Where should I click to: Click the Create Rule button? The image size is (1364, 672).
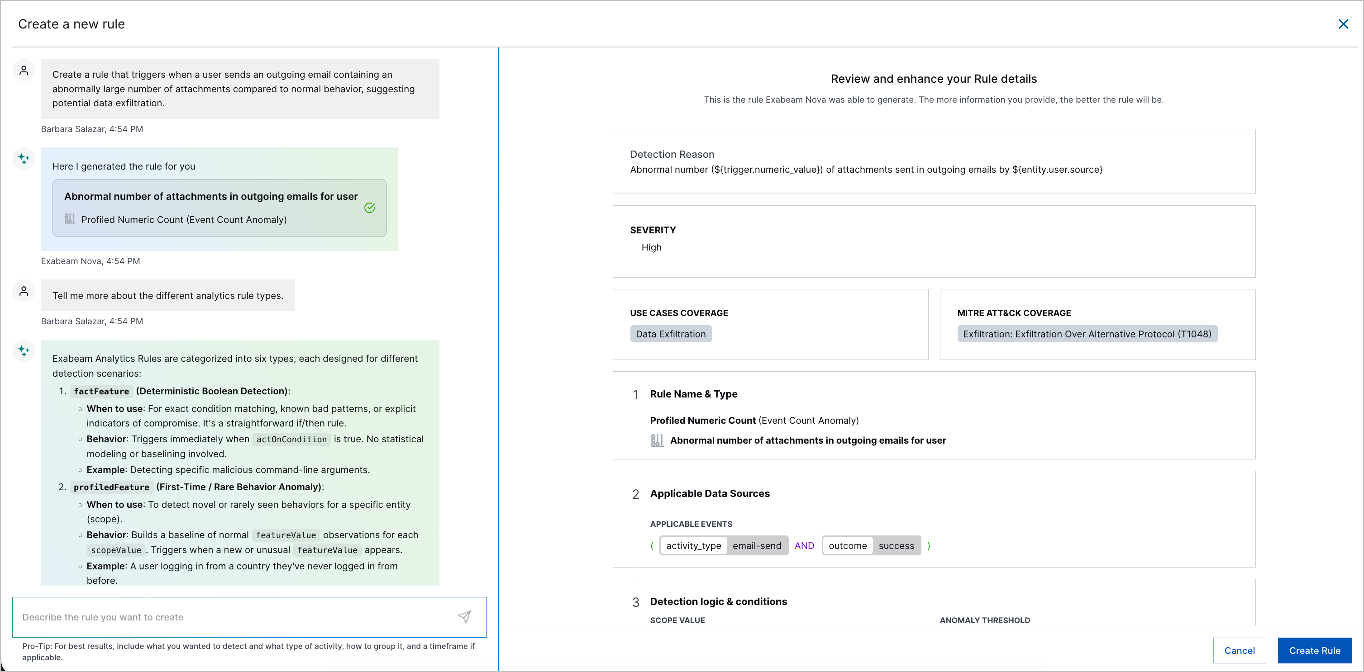(1314, 650)
